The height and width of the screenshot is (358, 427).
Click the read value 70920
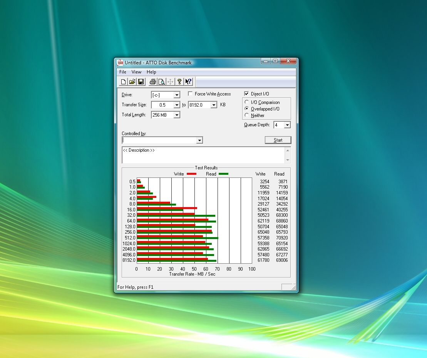282,238
